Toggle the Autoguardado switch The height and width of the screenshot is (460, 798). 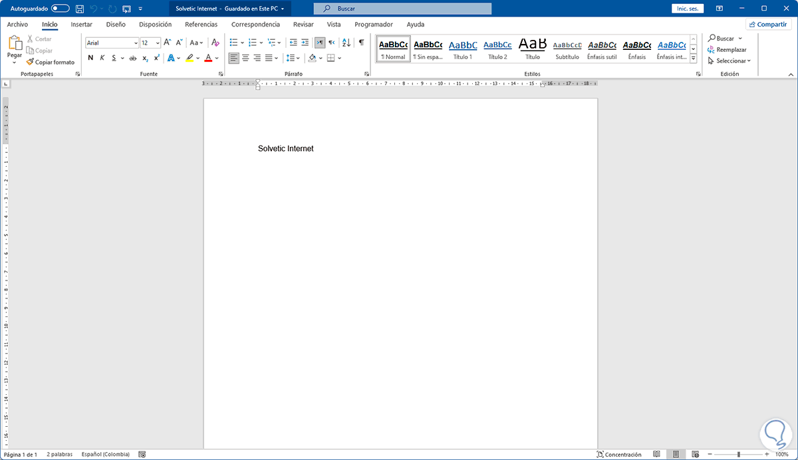coord(61,9)
